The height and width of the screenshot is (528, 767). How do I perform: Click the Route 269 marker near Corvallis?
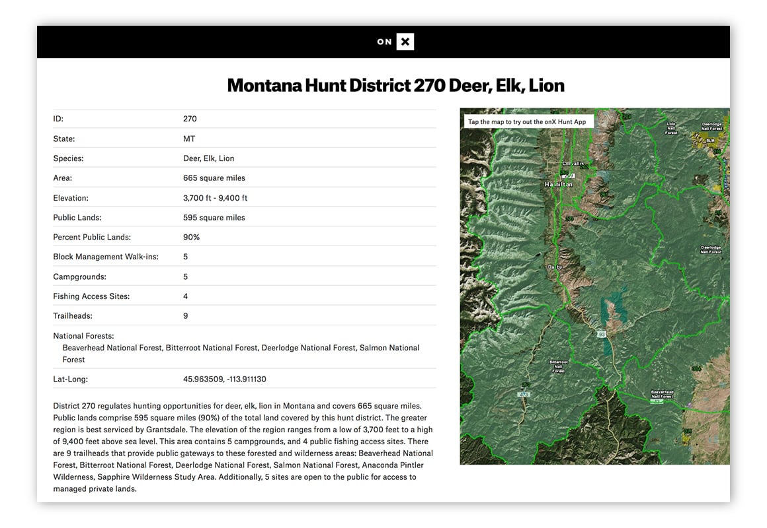pyautogui.click(x=569, y=175)
